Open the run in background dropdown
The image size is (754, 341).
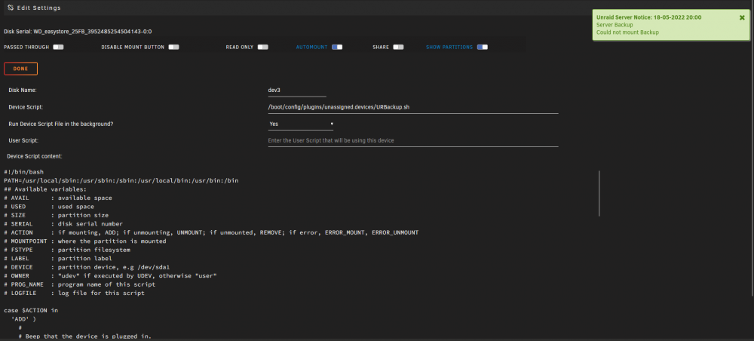pyautogui.click(x=301, y=124)
